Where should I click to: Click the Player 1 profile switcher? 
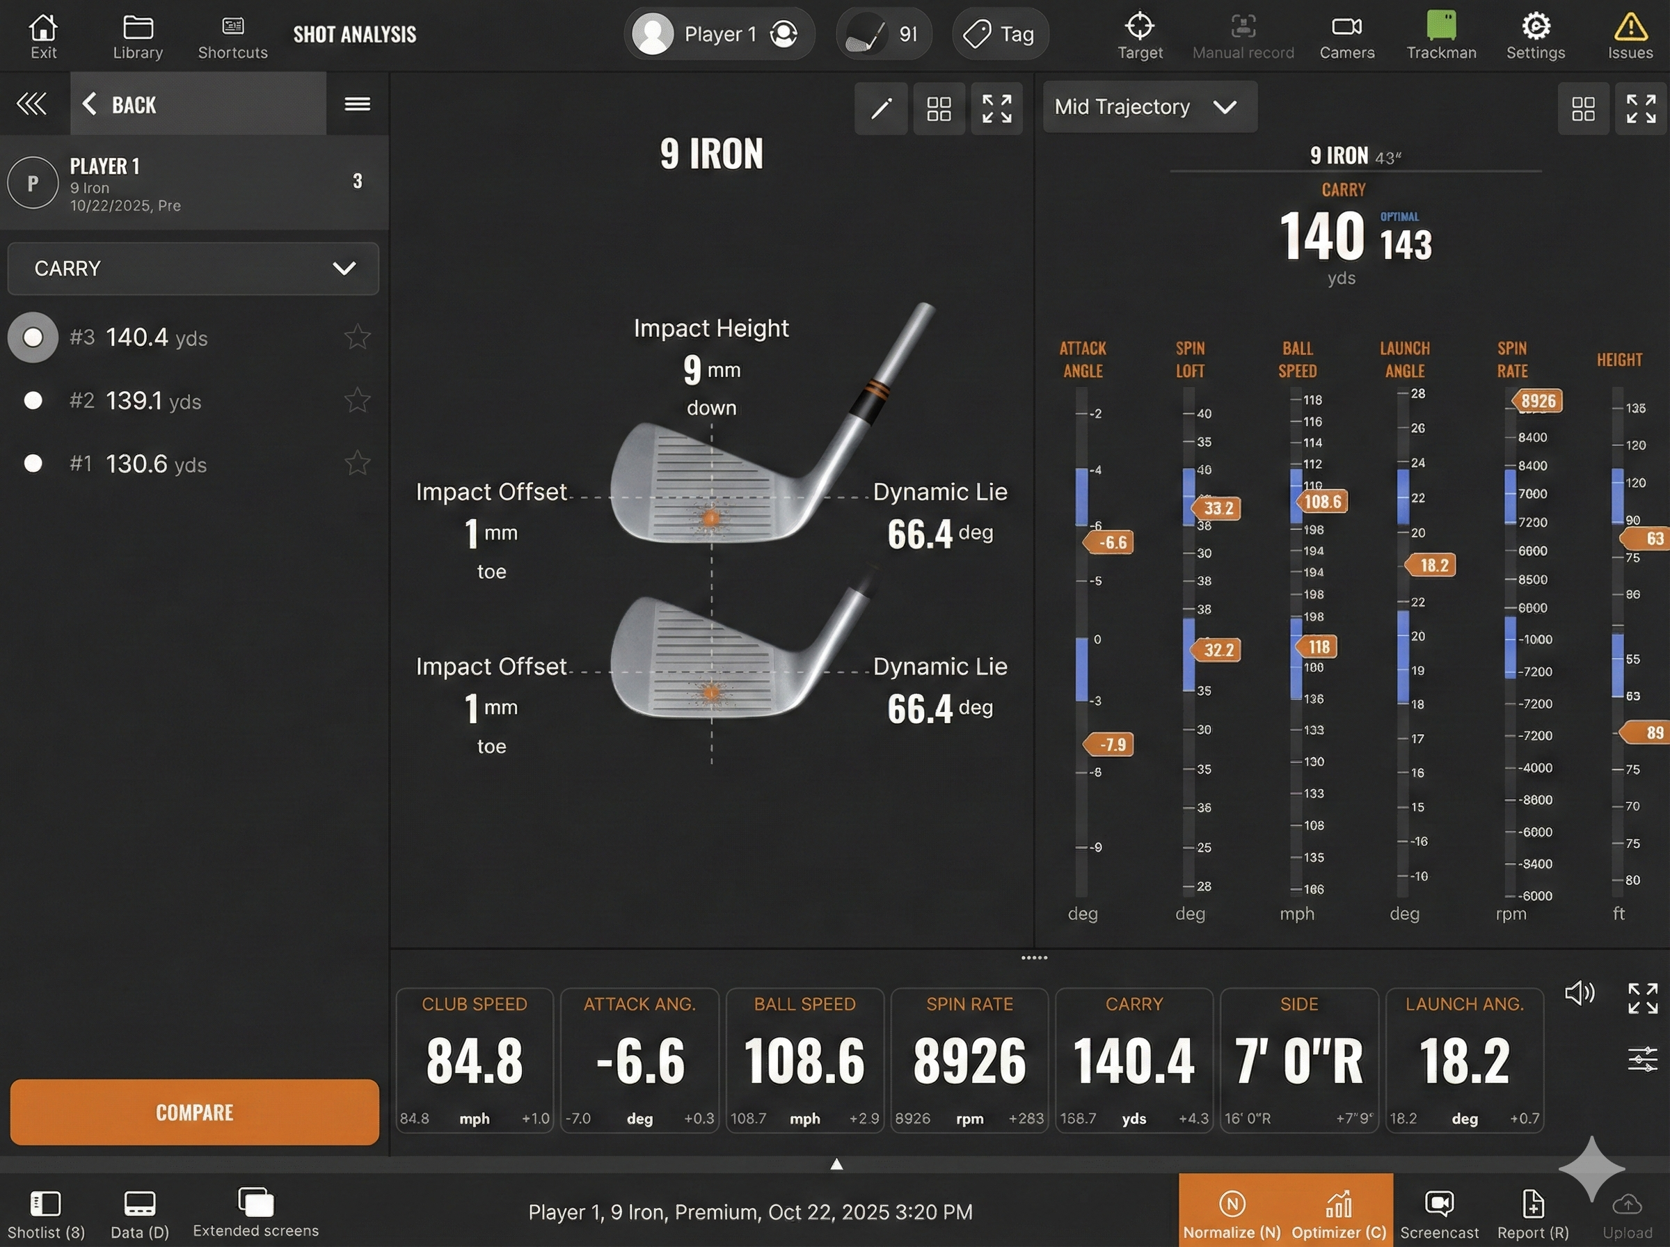click(718, 33)
